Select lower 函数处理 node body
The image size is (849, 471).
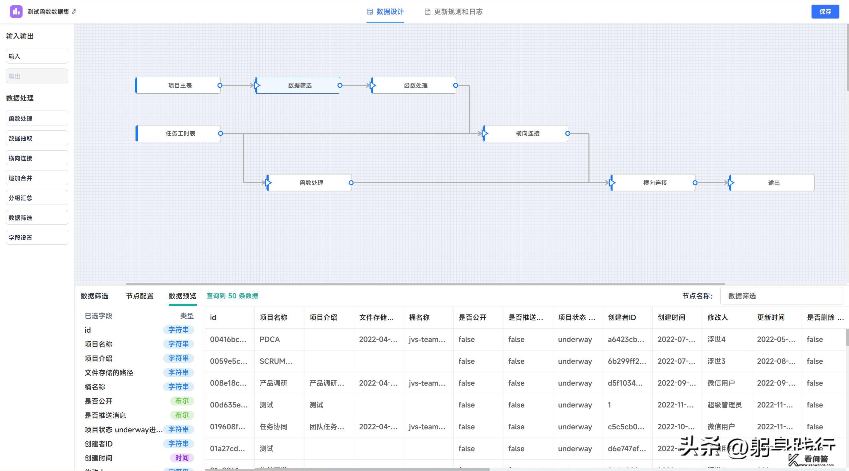click(x=309, y=182)
